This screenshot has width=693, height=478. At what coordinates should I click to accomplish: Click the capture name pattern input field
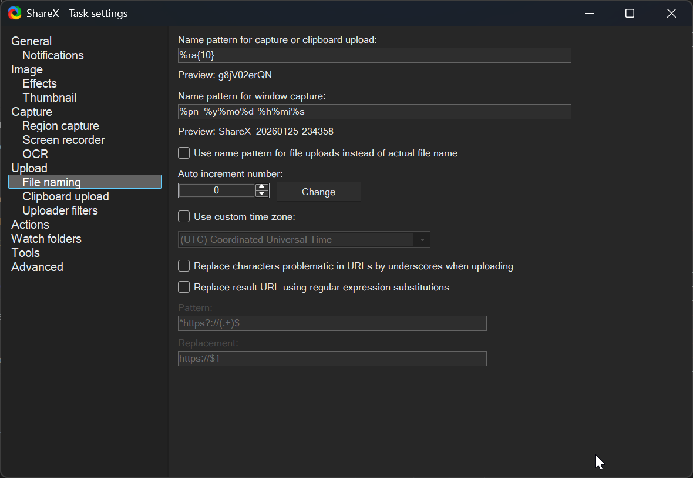pyautogui.click(x=374, y=55)
